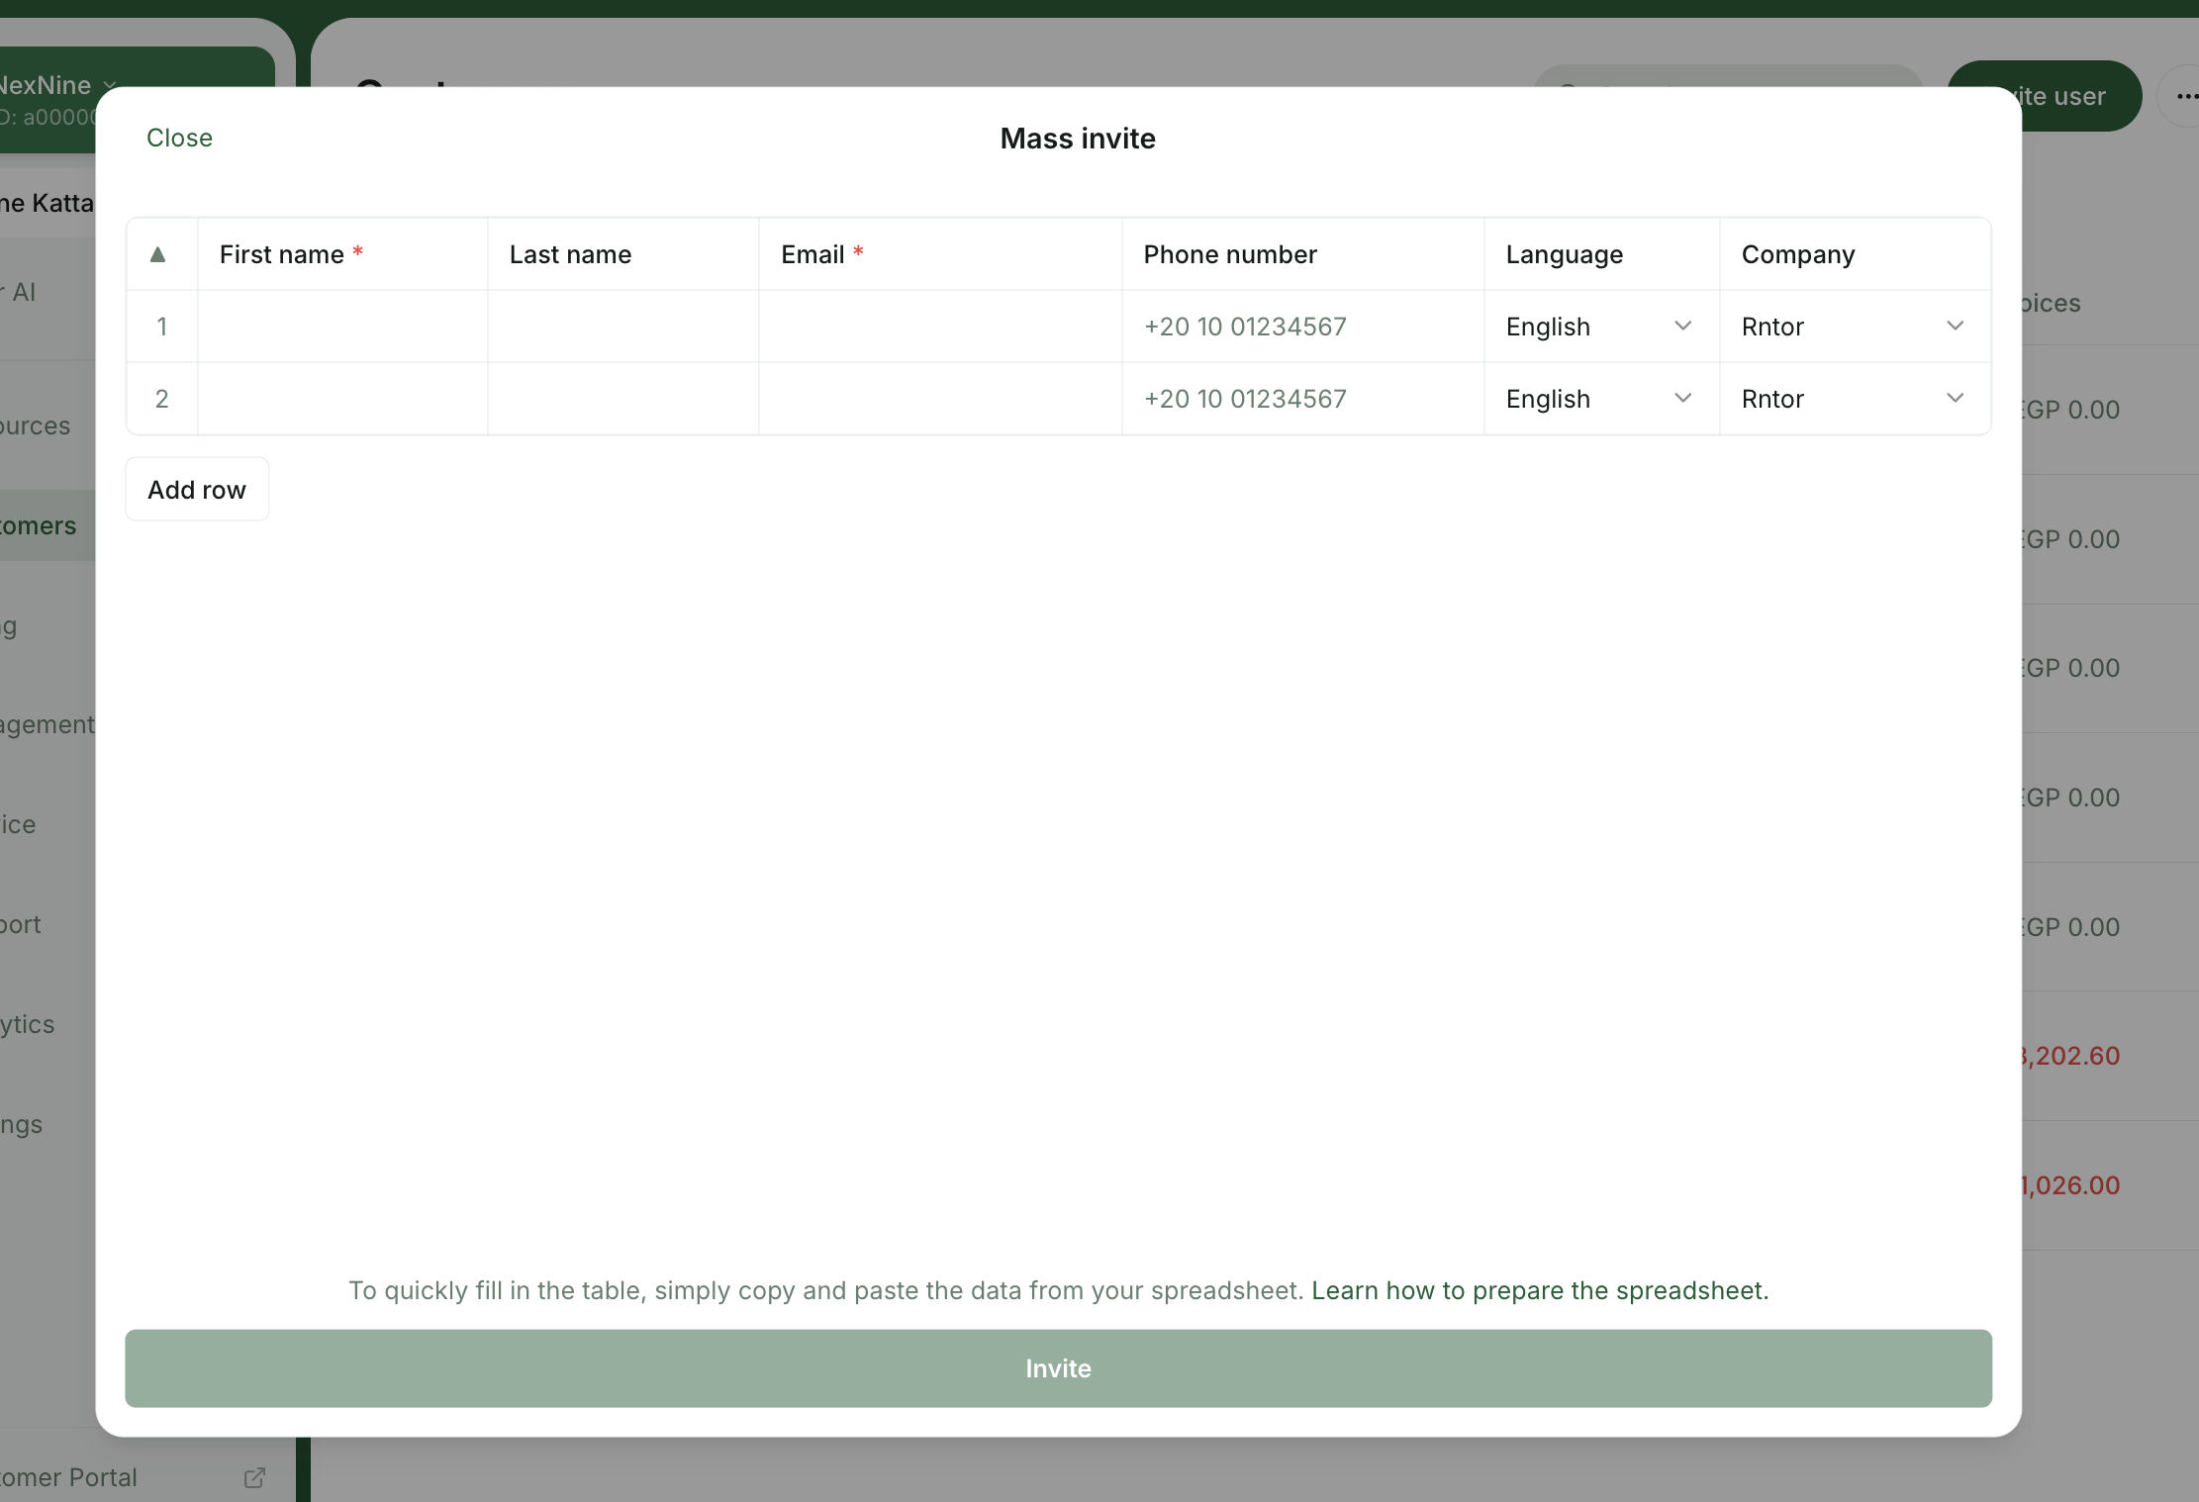Viewport: 2199px width, 1502px height.
Task: Open Company dropdown in row 2
Action: pos(1855,399)
